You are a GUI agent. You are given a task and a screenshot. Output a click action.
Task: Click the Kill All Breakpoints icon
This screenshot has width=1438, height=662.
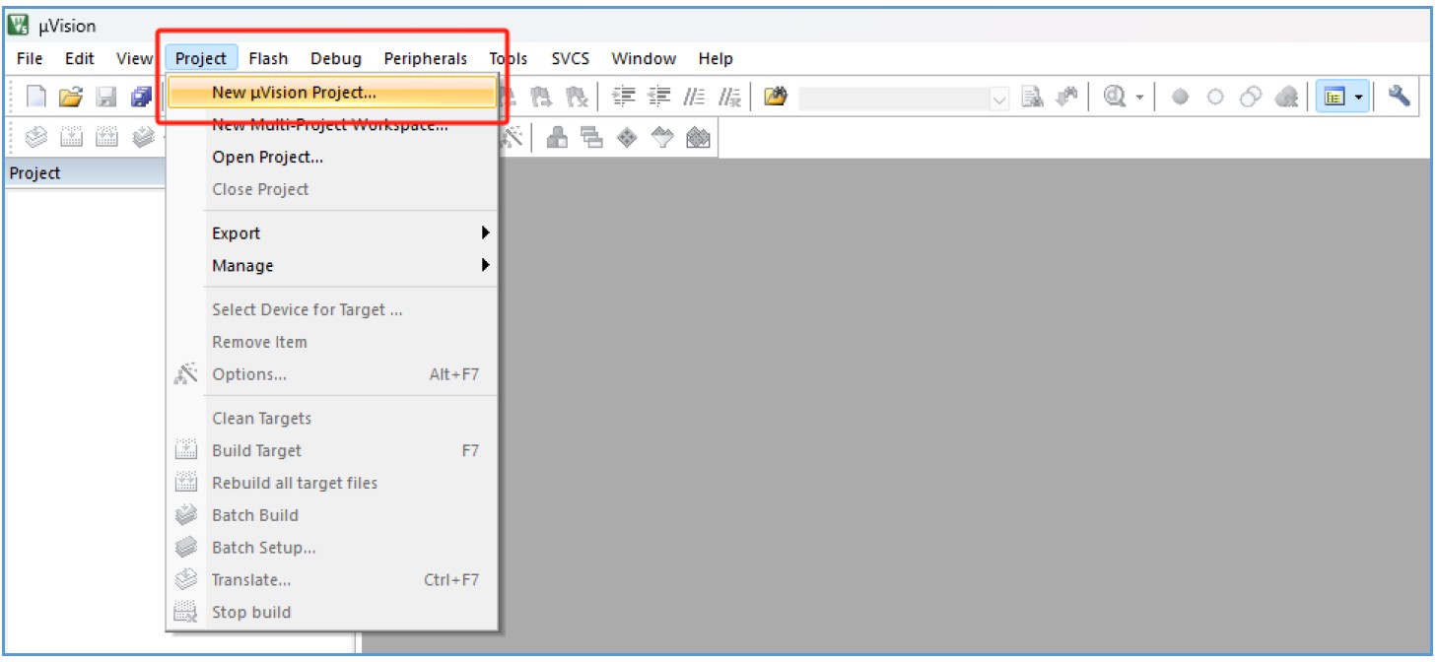point(1286,97)
